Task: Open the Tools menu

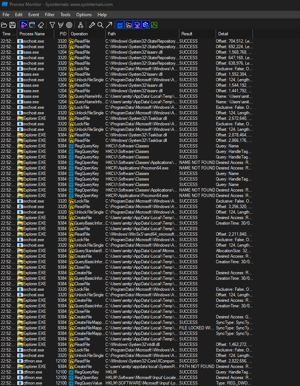Action: 65,15
